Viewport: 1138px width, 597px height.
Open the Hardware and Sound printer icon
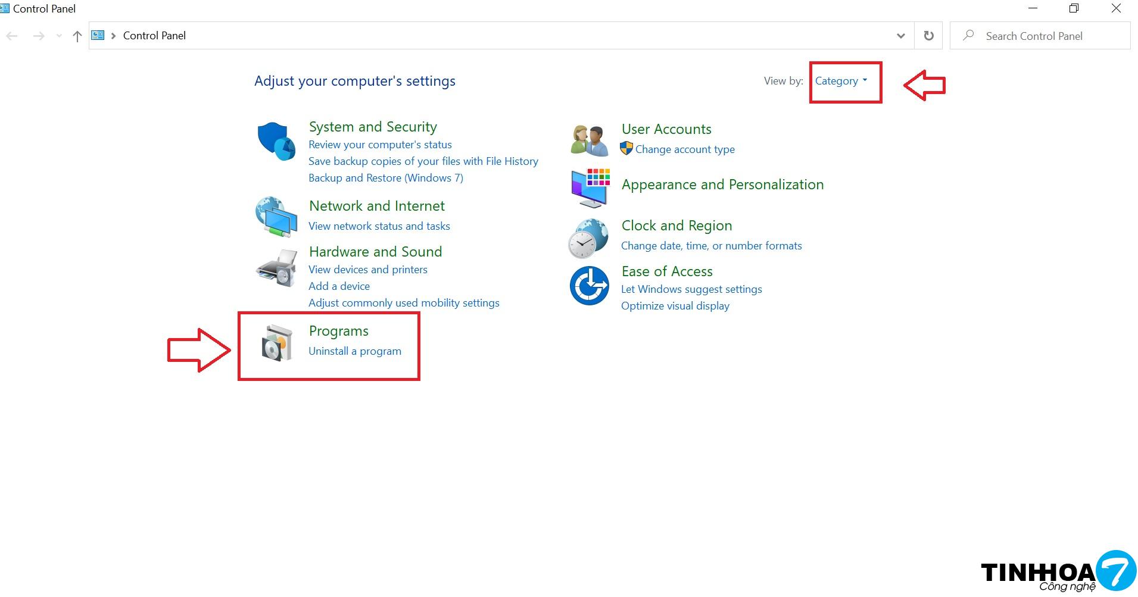pos(276,268)
